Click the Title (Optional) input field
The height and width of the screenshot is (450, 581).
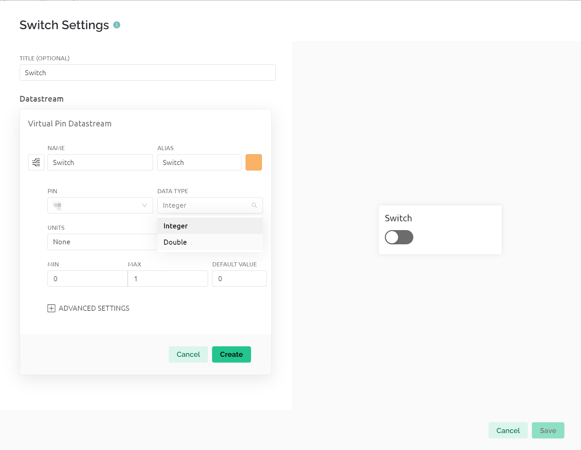148,73
